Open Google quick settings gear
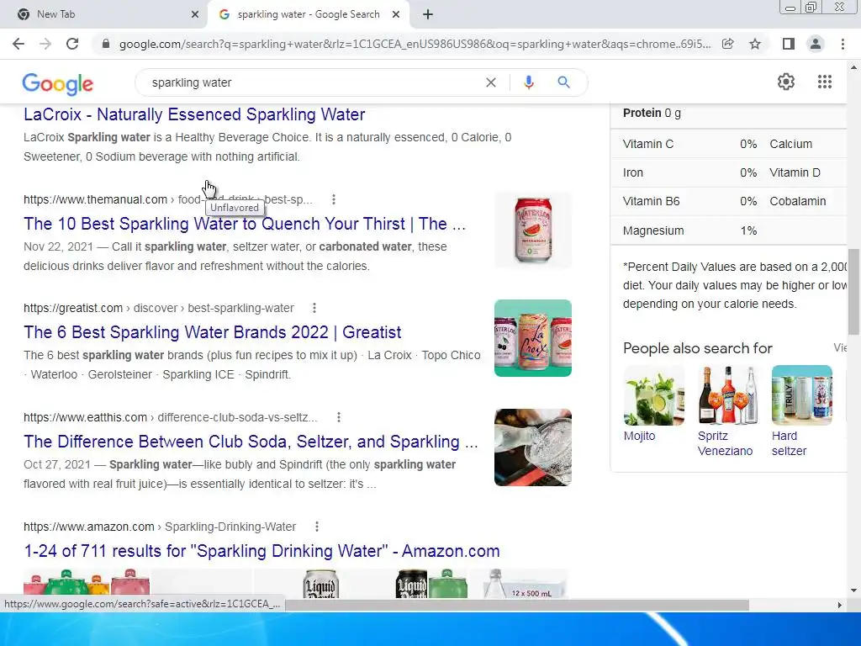This screenshot has height=646, width=861. tap(786, 82)
